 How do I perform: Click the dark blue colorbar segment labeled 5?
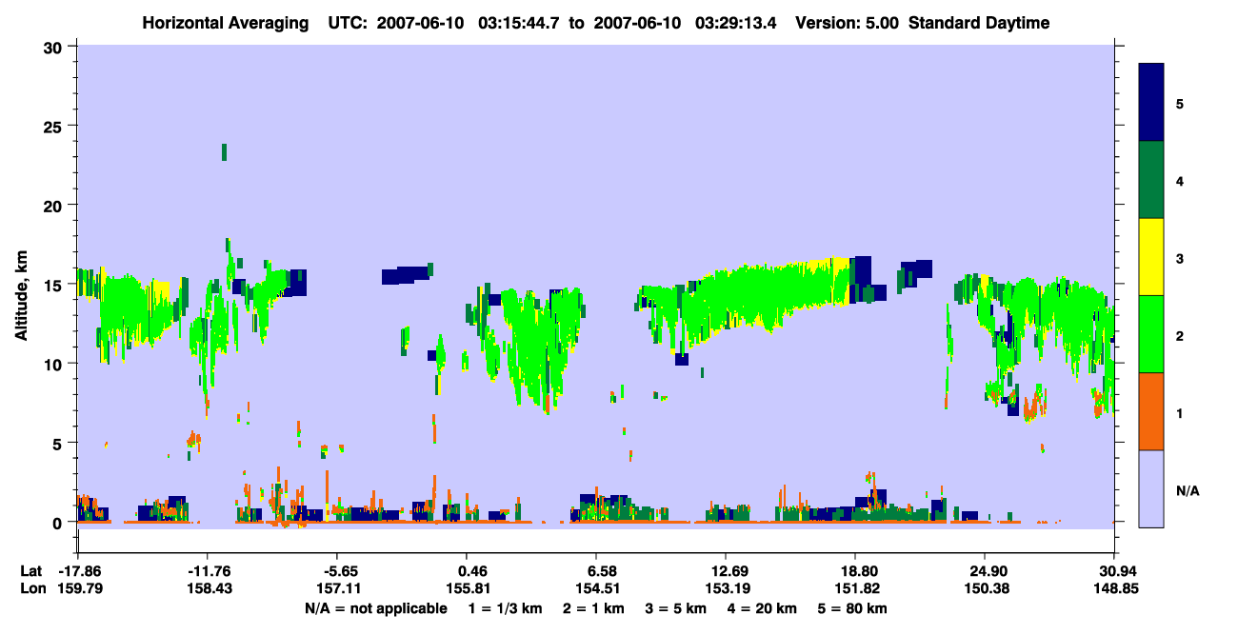point(1151,103)
